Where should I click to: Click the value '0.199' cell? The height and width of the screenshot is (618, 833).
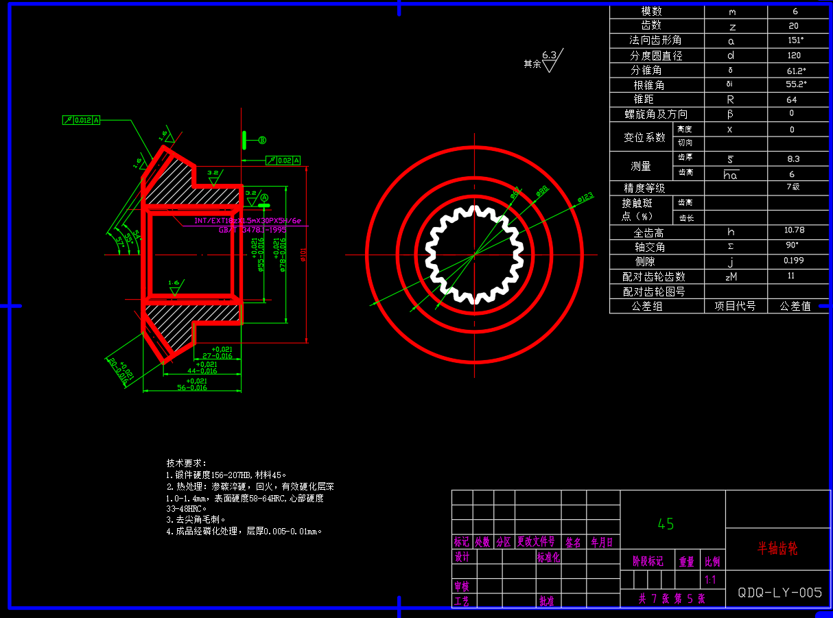click(x=794, y=261)
